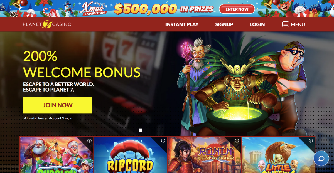Open the hamburger MENU icon

point(286,24)
